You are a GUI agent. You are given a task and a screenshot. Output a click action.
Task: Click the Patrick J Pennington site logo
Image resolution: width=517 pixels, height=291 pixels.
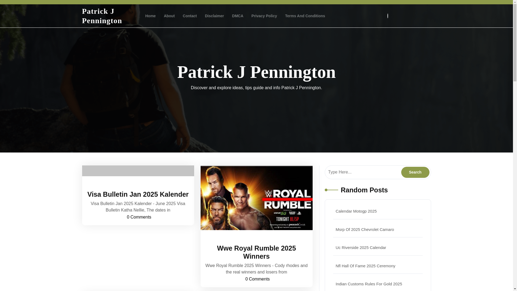102,16
